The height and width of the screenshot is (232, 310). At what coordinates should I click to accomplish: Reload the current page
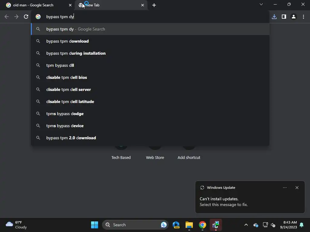coord(26,17)
